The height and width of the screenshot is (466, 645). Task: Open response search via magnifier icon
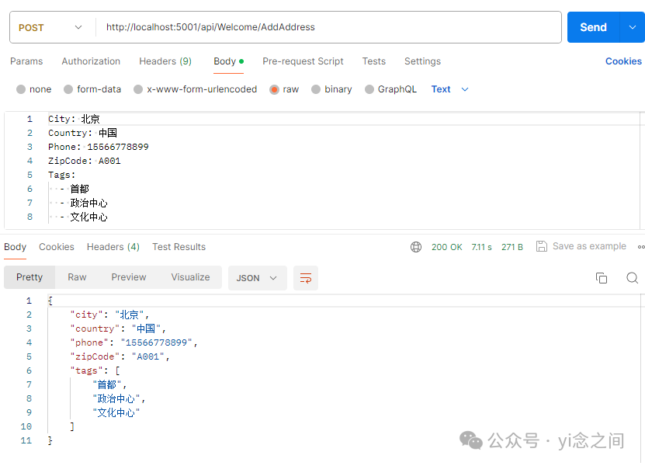click(x=633, y=278)
